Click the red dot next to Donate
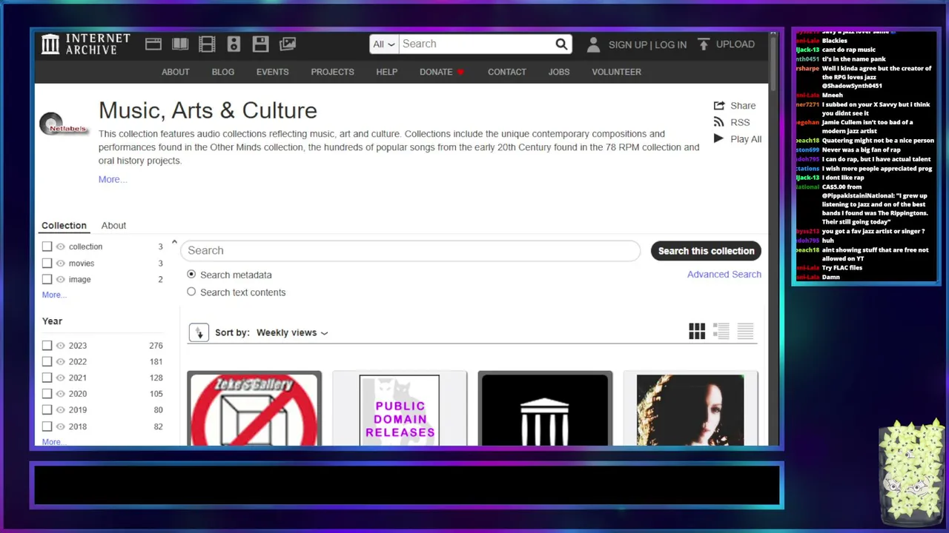This screenshot has height=533, width=949. pyautogui.click(x=460, y=72)
